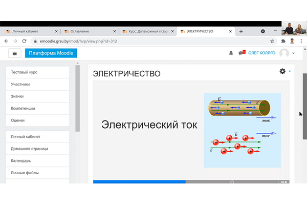Click the user profile avatar
Viewport: 307px width, 205px height.
coord(284,53)
